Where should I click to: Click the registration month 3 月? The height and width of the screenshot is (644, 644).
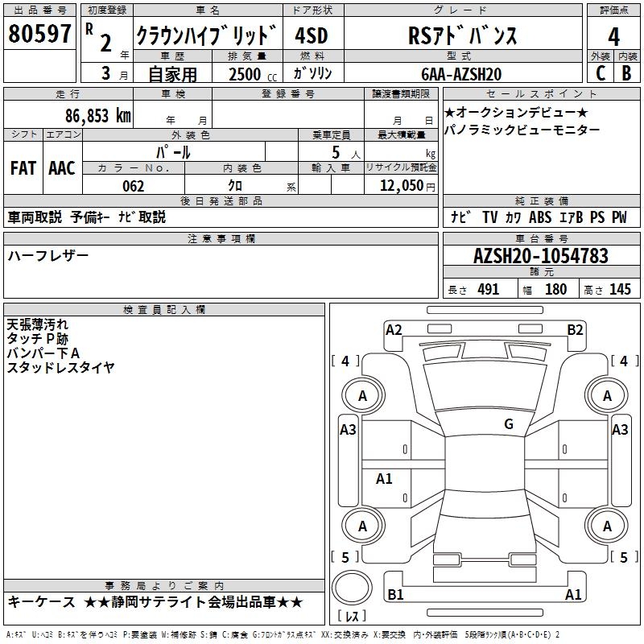tap(114, 73)
